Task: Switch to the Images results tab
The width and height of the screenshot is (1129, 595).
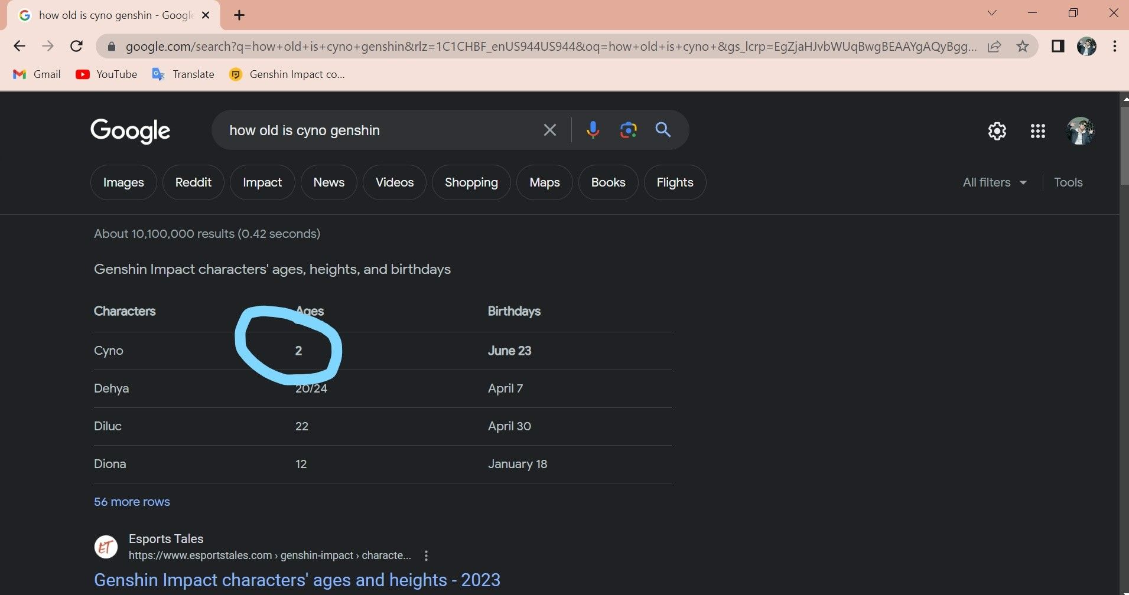Action: pos(123,182)
